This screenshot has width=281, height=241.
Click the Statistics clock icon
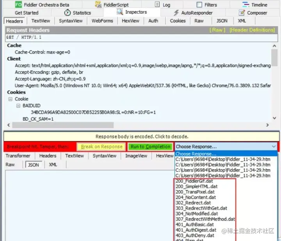point(68,12)
